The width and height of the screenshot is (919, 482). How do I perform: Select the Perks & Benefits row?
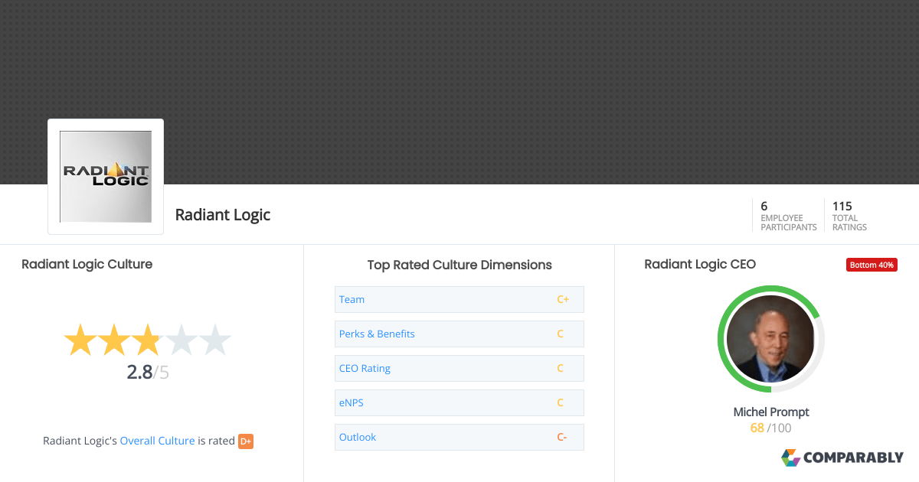(x=377, y=334)
